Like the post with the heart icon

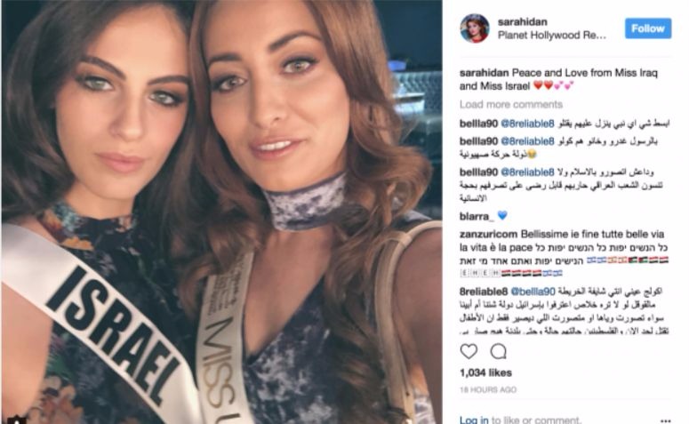[x=469, y=351]
